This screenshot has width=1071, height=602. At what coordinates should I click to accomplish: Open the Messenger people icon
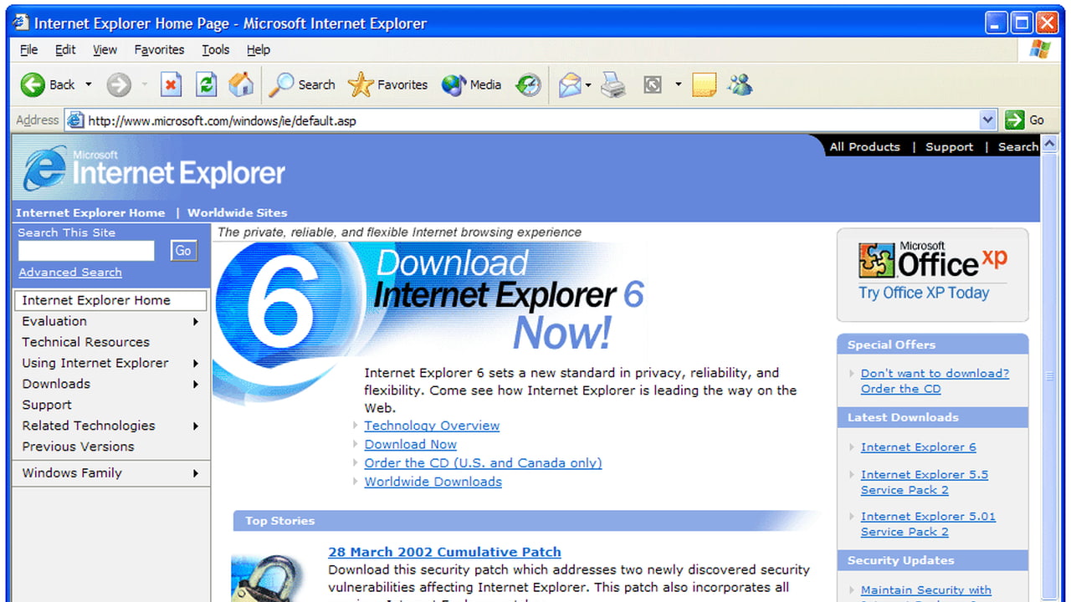pos(740,84)
